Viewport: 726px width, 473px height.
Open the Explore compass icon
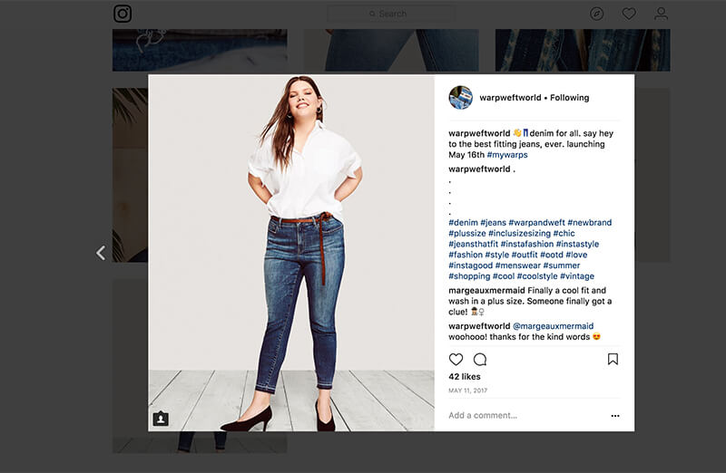click(597, 14)
